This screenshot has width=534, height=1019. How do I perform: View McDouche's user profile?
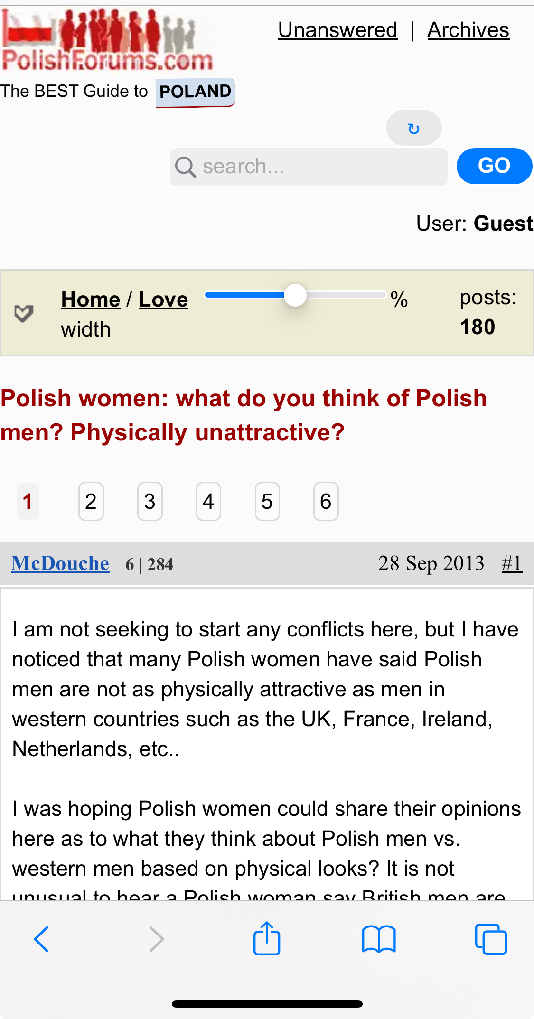pyautogui.click(x=60, y=563)
